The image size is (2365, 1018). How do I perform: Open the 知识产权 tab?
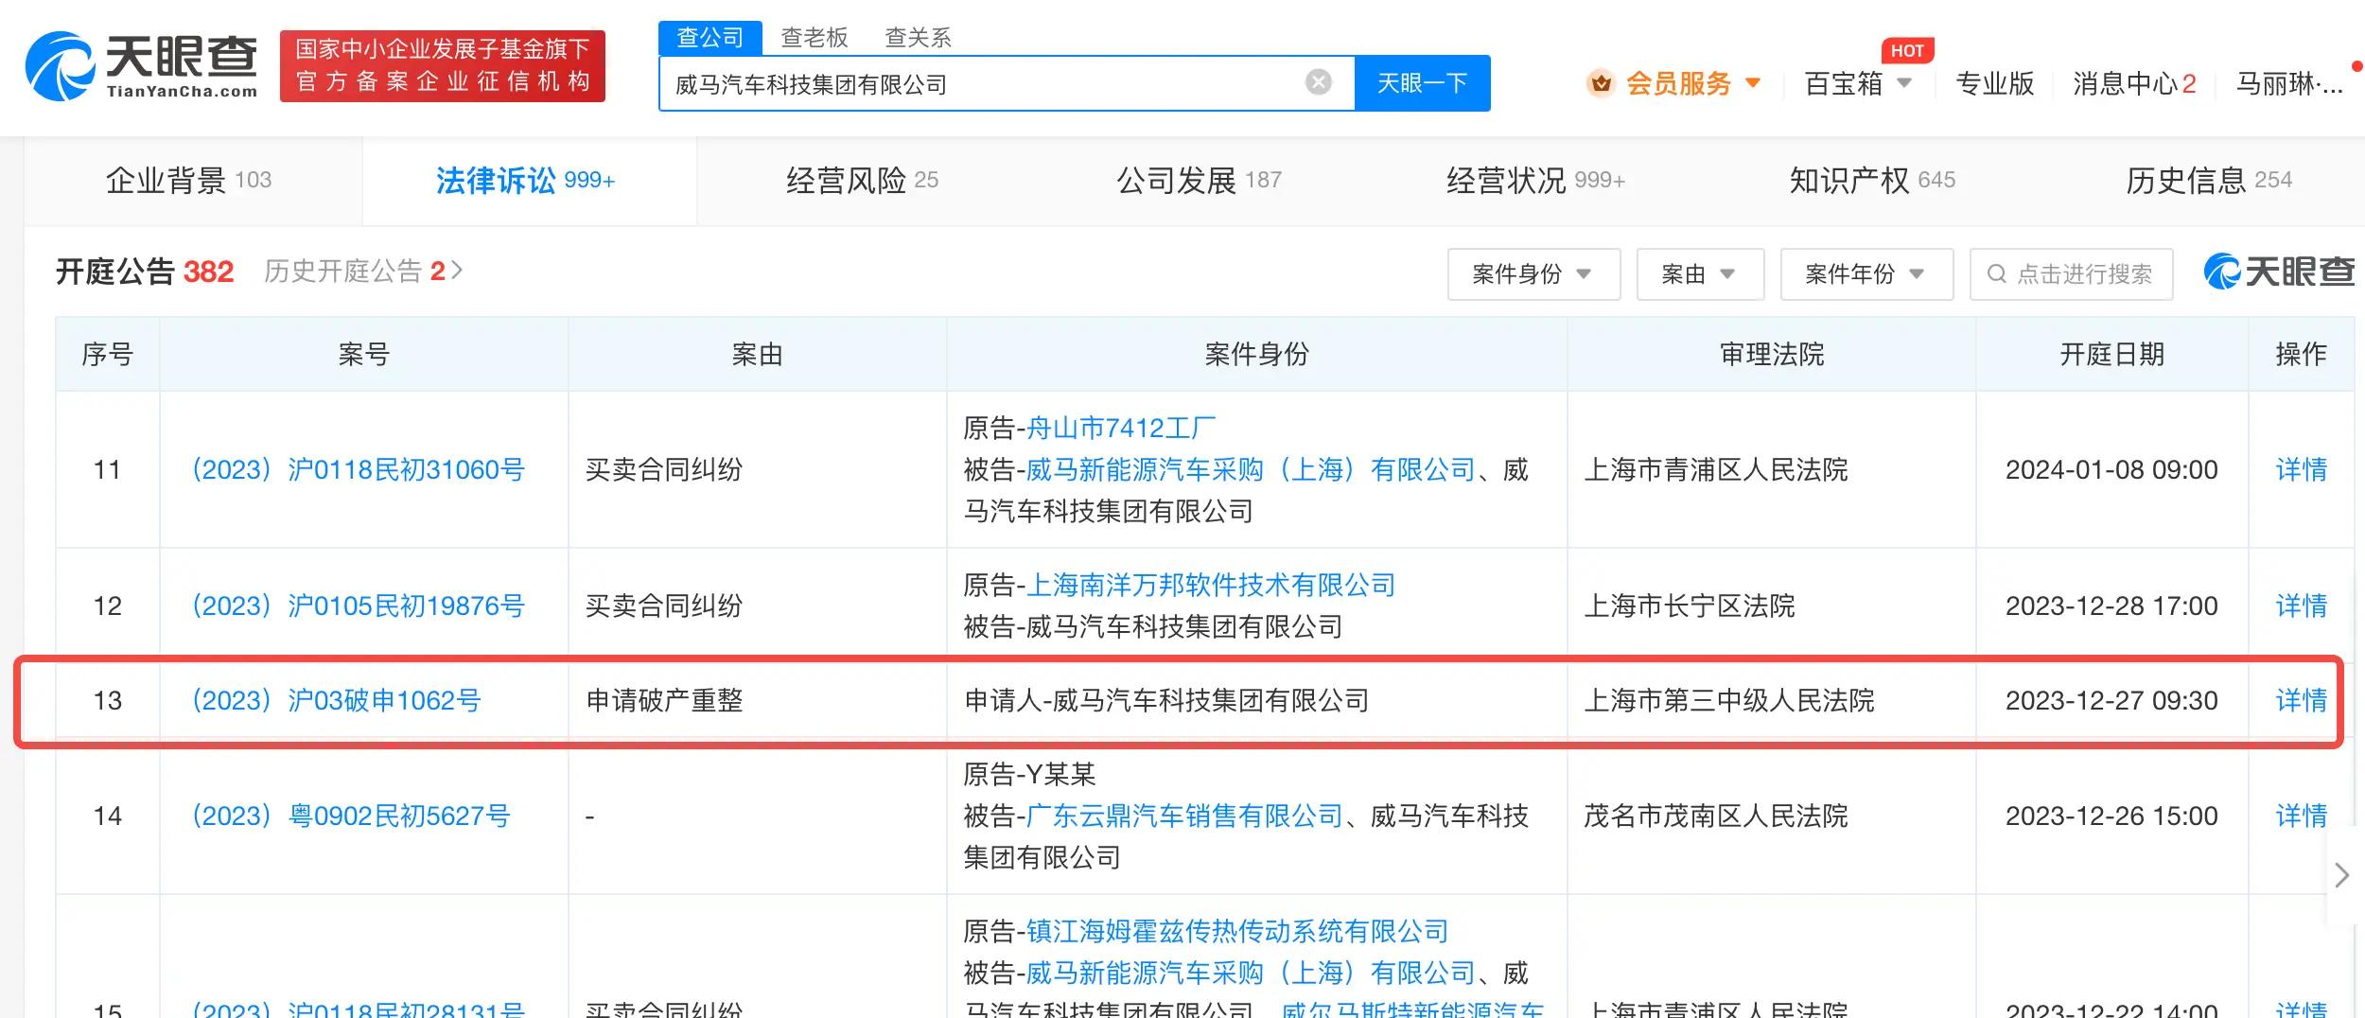point(1872,180)
